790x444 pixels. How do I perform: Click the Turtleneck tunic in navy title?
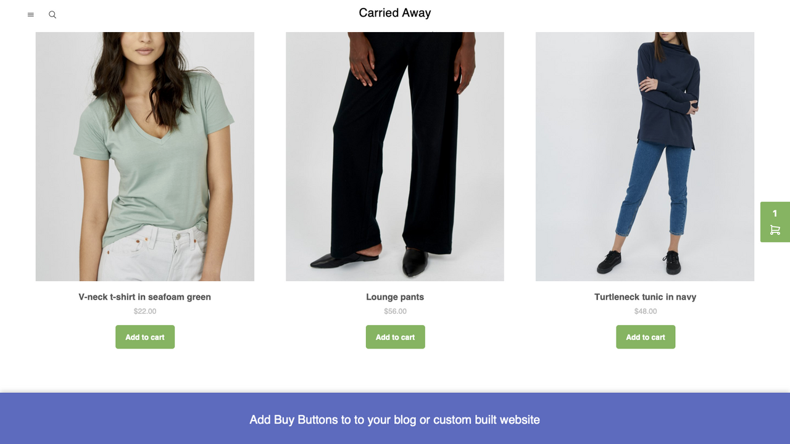coord(645,297)
